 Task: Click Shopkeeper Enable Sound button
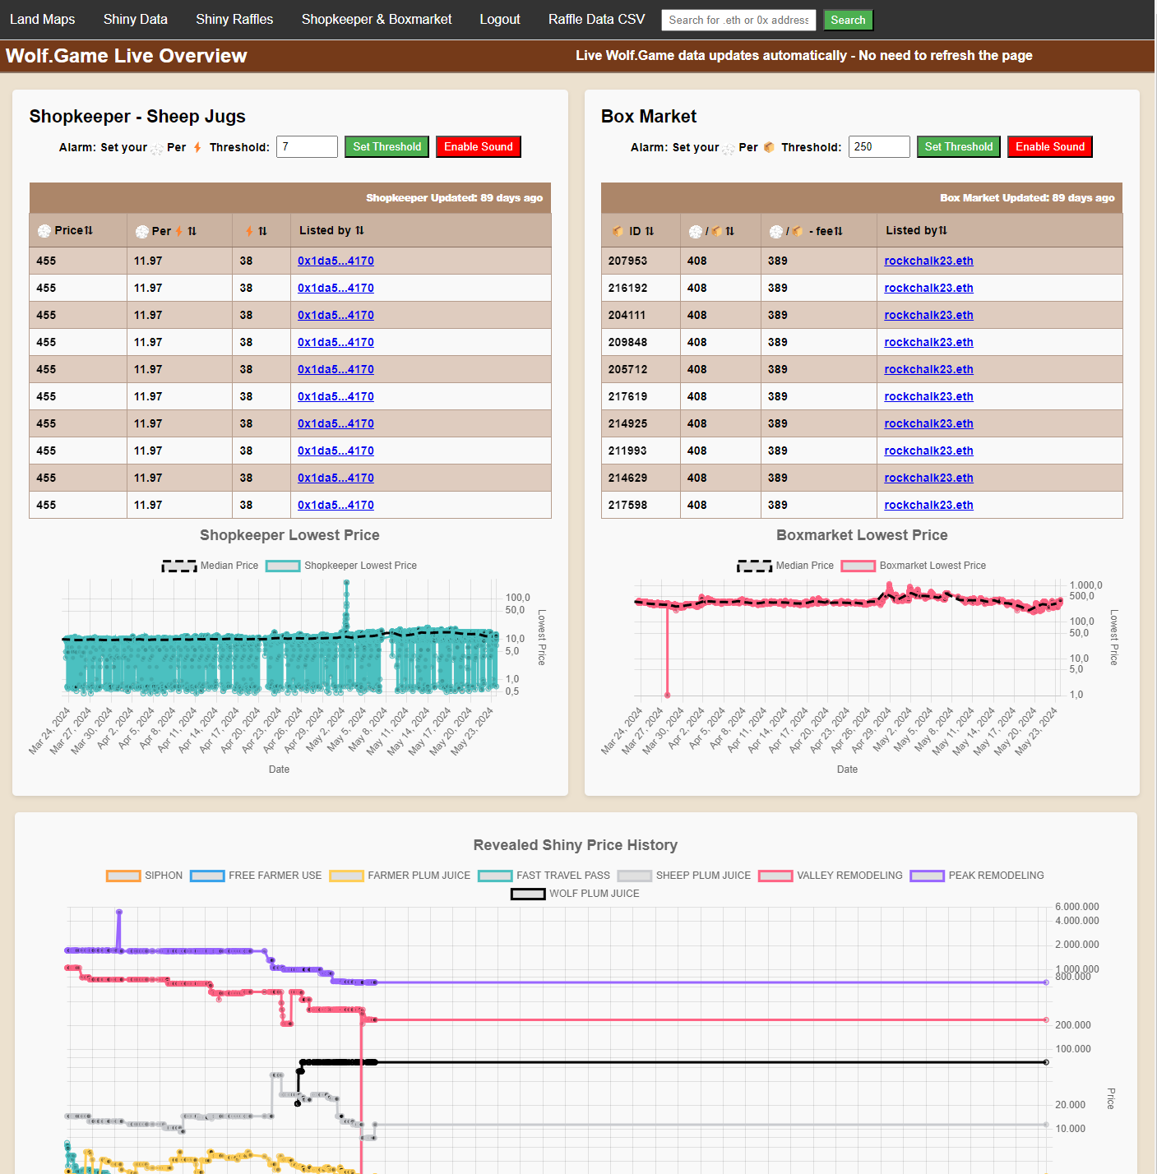coord(479,146)
